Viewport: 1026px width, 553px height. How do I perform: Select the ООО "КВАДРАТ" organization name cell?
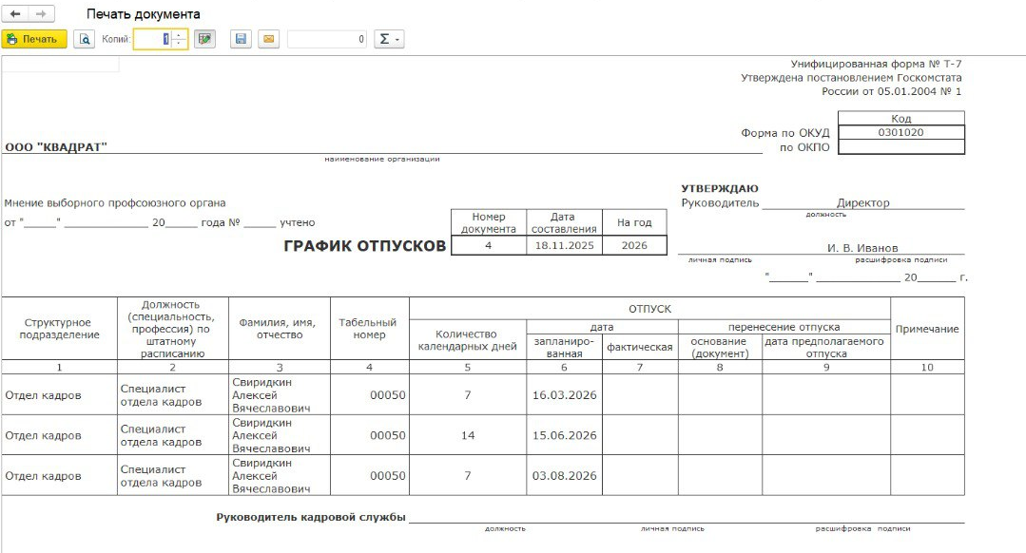(56, 147)
